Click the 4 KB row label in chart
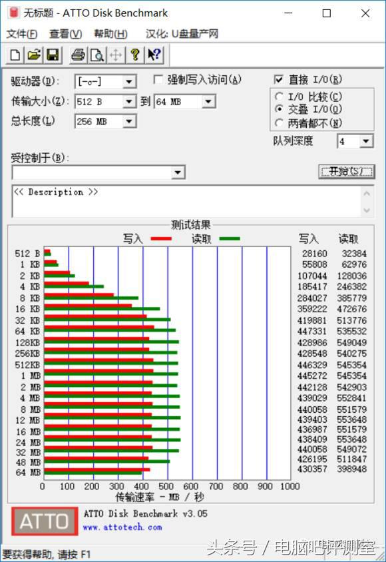The width and height of the screenshot is (386, 562). [30, 287]
